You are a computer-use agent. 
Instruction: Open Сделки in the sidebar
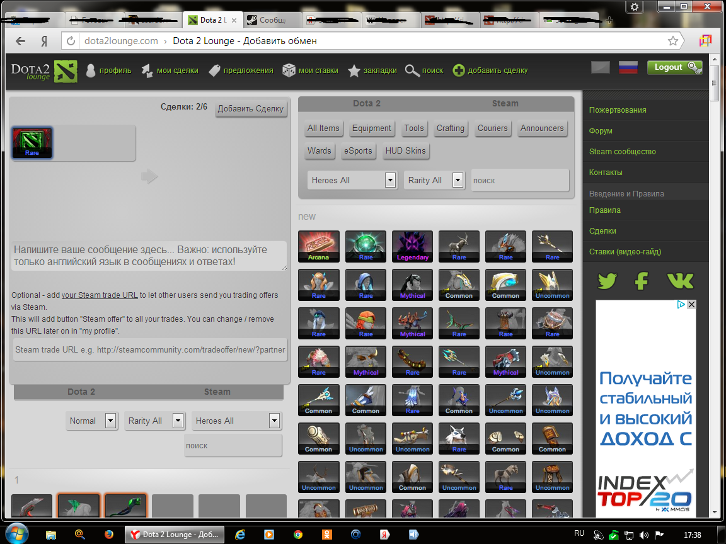602,231
